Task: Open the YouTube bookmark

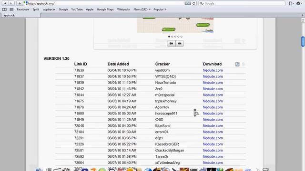Action: [x=77, y=9]
